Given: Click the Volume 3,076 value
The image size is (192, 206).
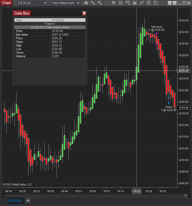Looking at the screenshot, I should tap(55, 56).
